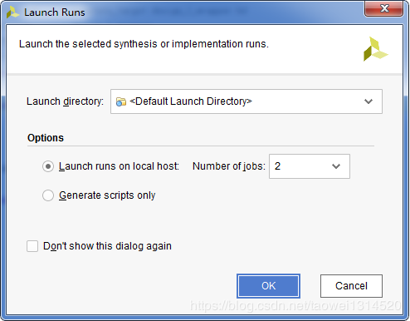Click the Vivado logo in title bar
This screenshot has width=410, height=321.
[12, 12]
